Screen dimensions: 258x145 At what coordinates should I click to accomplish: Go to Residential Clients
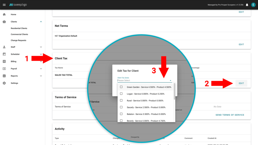click(19, 28)
